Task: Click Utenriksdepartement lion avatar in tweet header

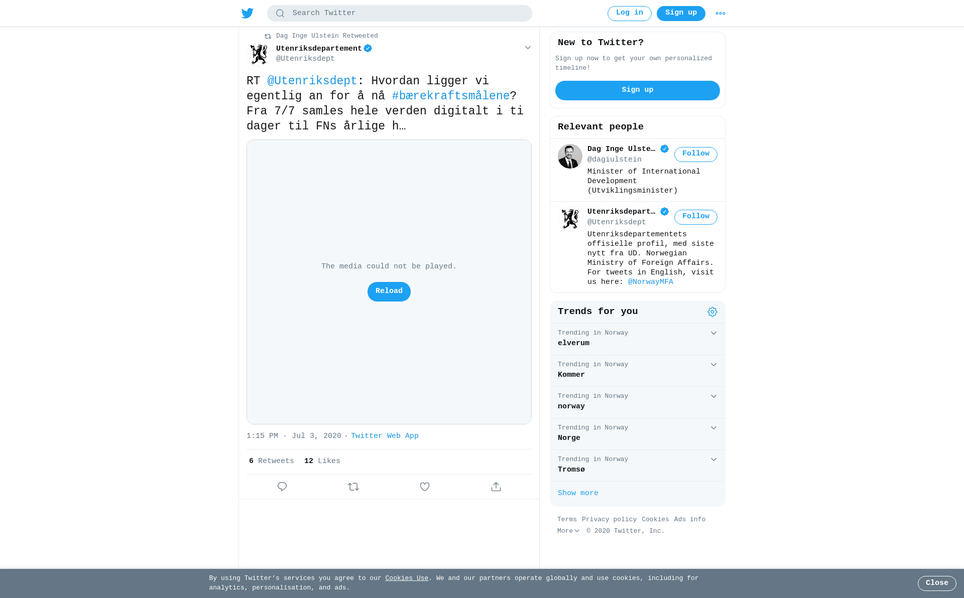Action: click(259, 54)
